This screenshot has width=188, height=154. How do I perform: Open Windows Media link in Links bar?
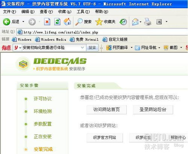point(50,40)
